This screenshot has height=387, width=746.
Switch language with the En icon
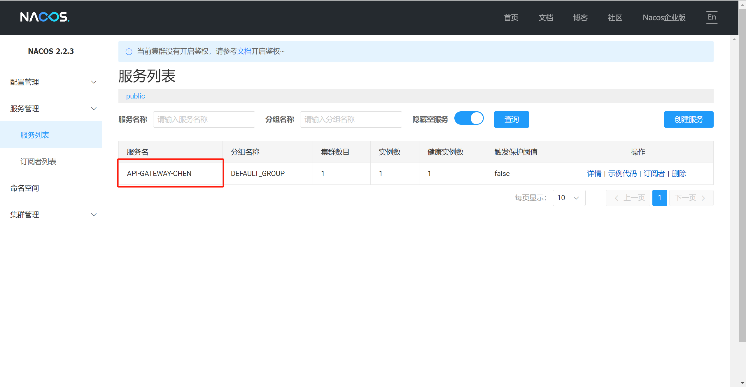coord(711,17)
